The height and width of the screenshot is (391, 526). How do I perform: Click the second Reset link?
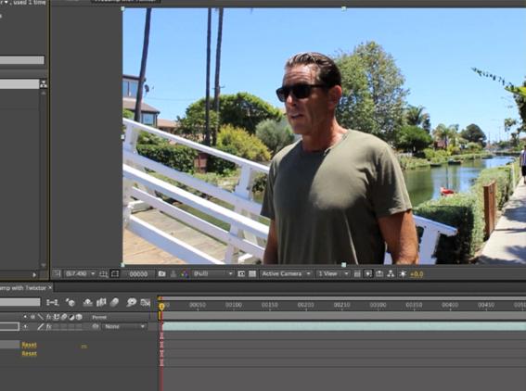(29, 353)
